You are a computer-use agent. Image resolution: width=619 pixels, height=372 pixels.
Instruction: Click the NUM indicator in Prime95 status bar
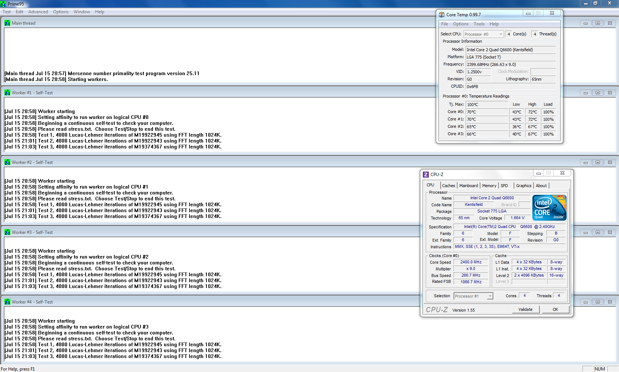click(x=600, y=369)
